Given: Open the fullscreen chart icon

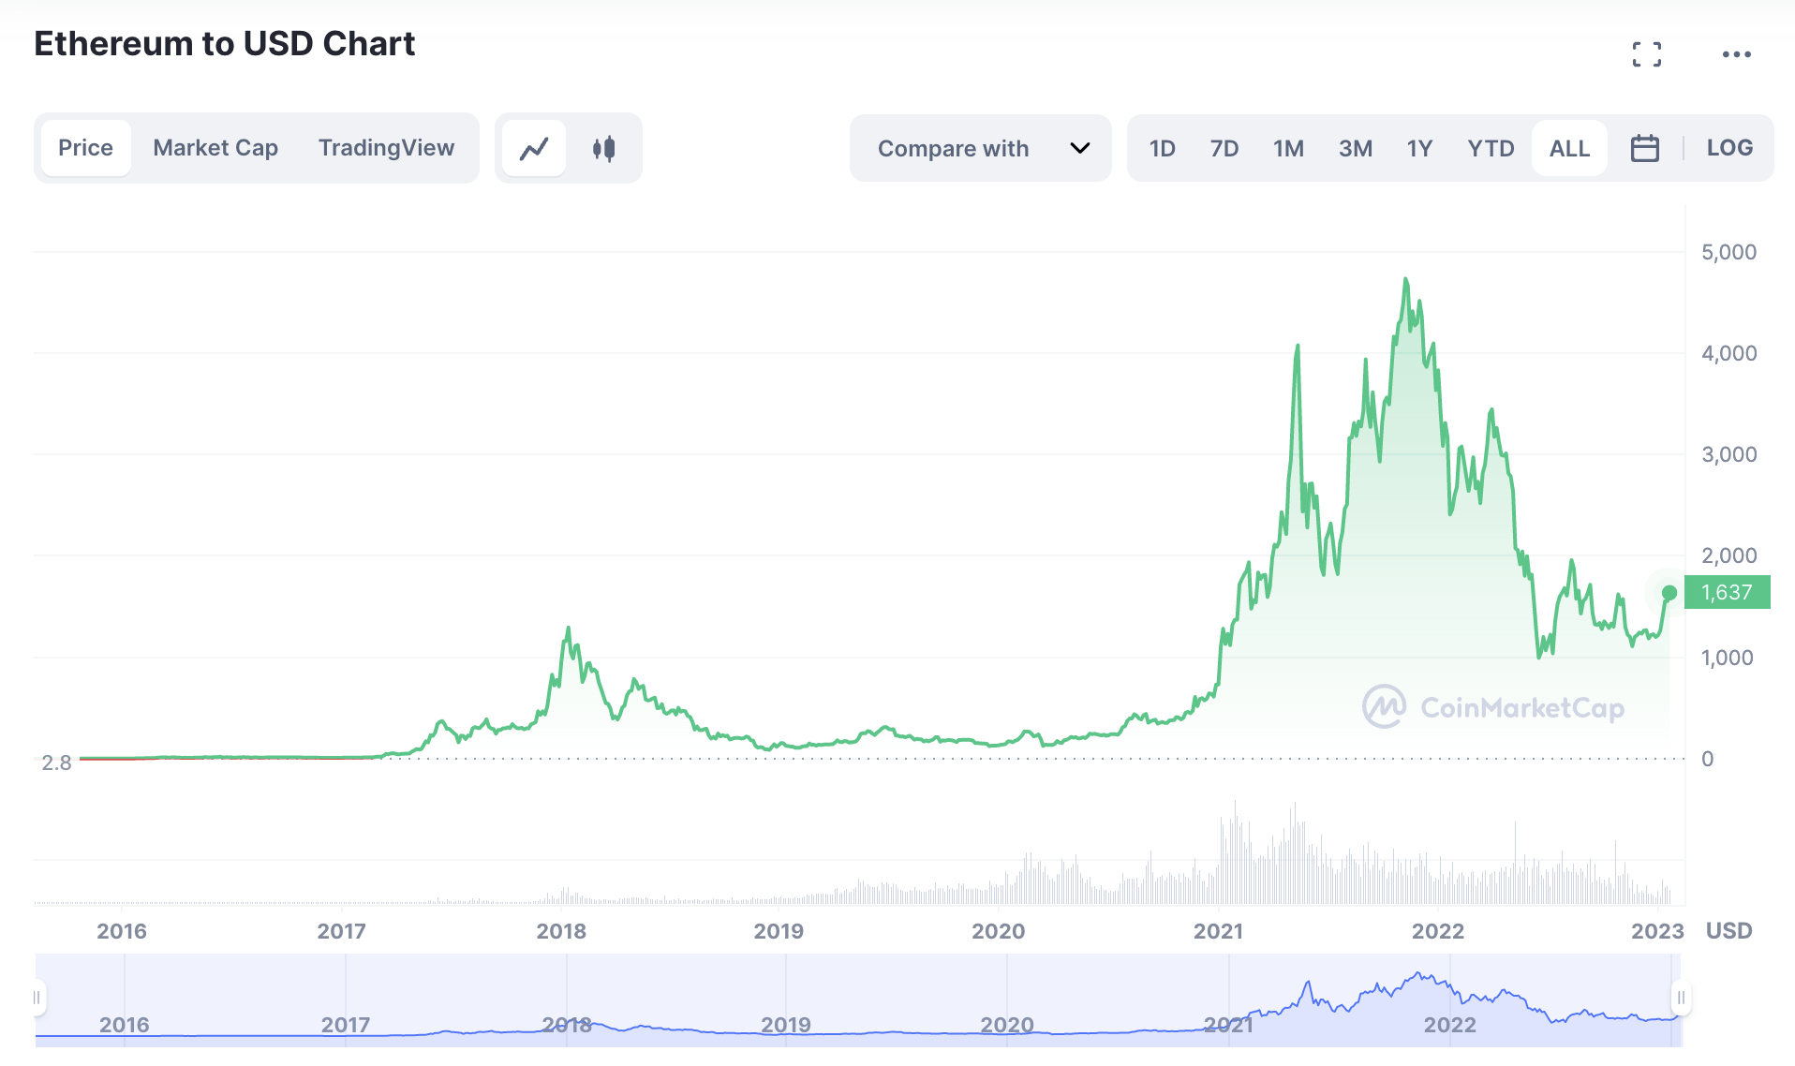Looking at the screenshot, I should point(1646,54).
